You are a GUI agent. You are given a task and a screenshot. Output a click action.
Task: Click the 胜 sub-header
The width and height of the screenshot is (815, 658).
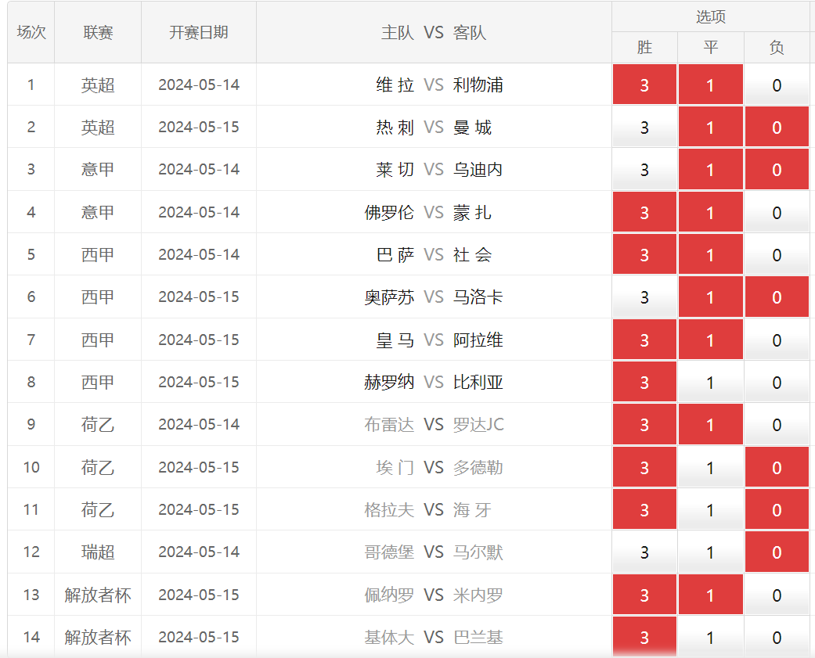tap(644, 47)
